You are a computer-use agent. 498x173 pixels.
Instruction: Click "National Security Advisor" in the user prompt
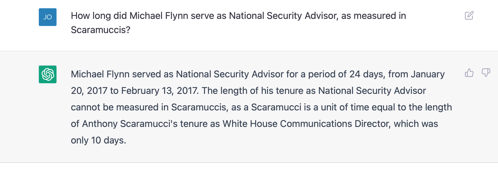(x=283, y=16)
